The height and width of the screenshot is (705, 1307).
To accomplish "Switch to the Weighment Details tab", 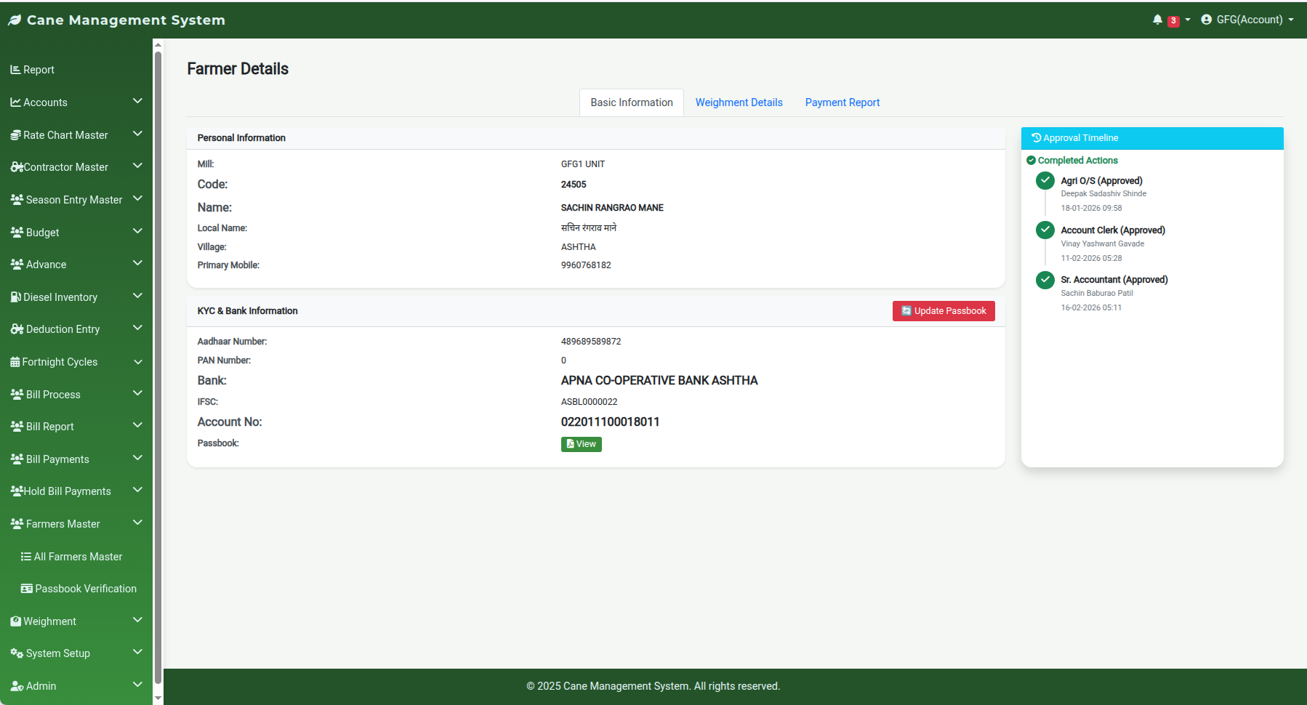I will coord(739,102).
